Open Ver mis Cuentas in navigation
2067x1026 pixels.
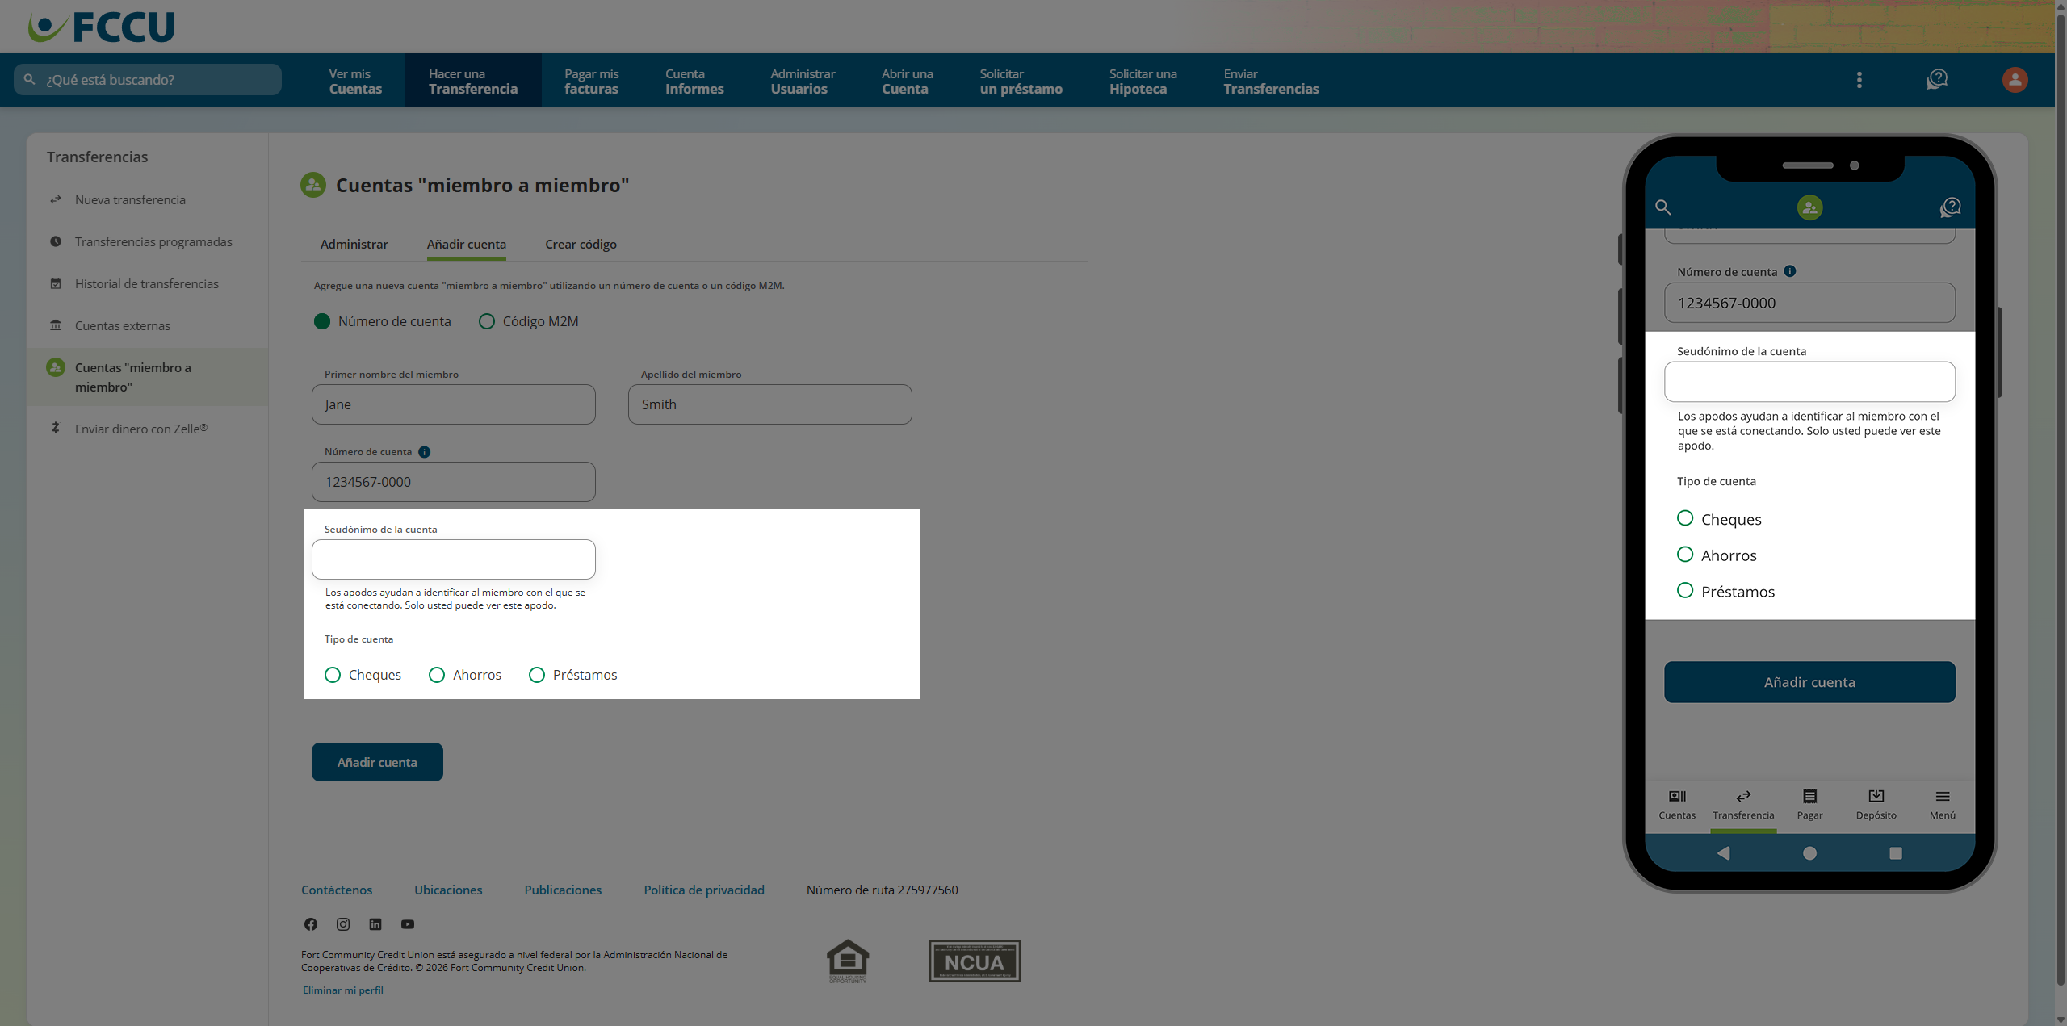point(355,81)
